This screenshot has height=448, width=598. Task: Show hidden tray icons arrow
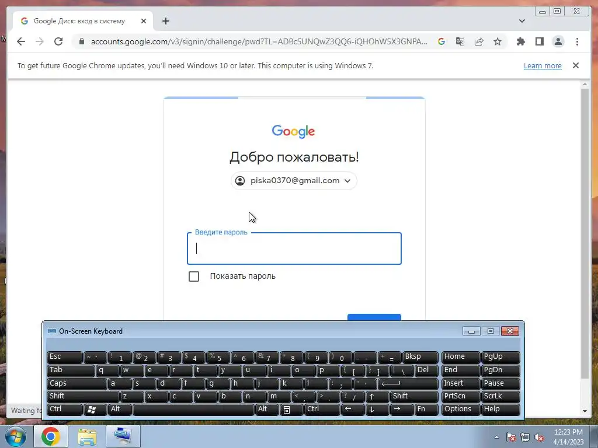coord(496,437)
